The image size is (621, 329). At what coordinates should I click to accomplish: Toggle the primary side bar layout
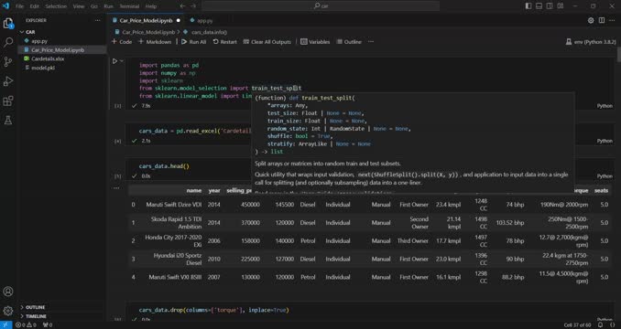coord(528,5)
